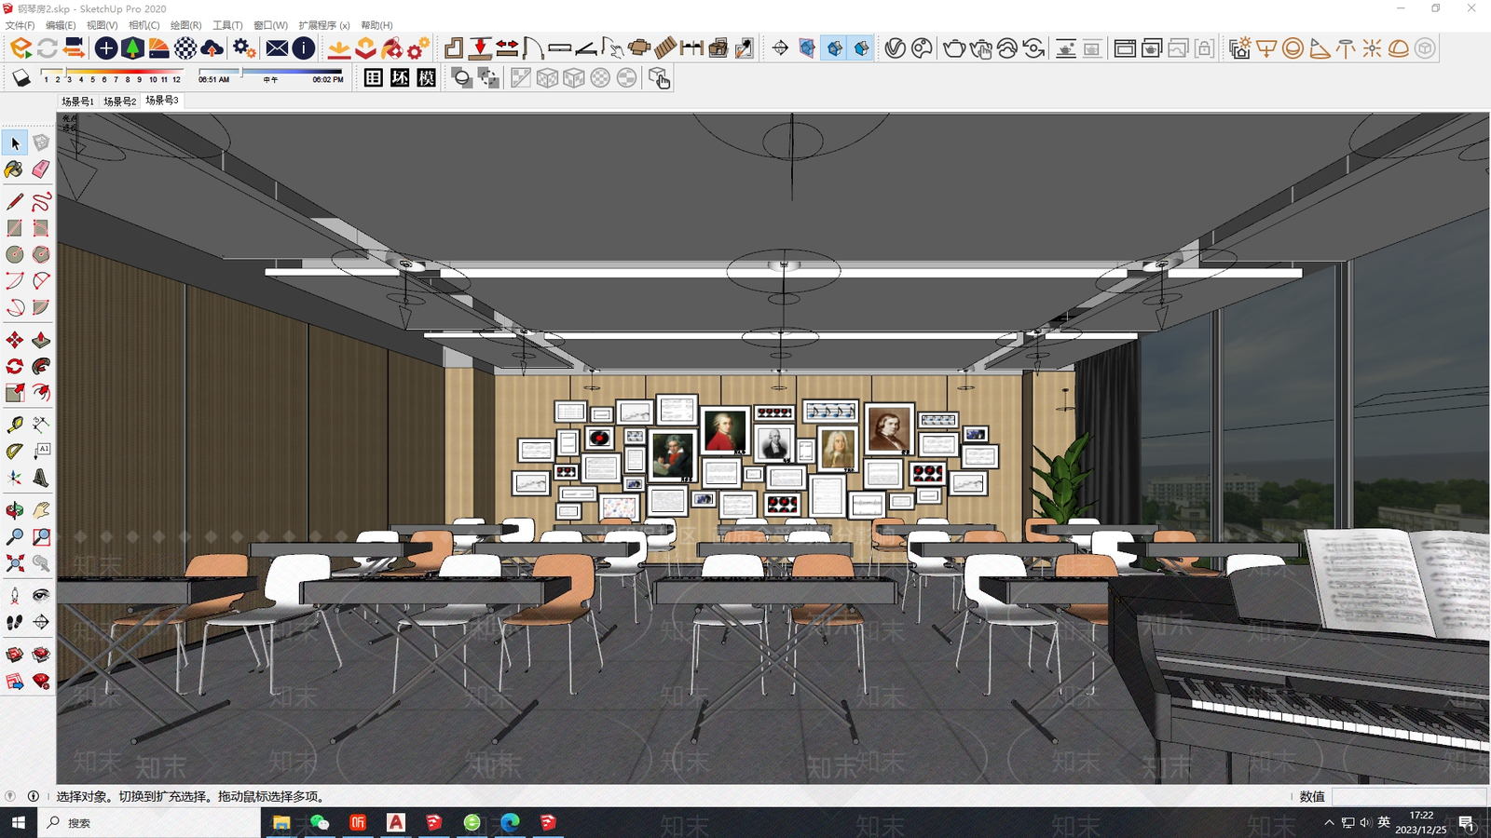Toggle the checkered sphere Enscape icon

(x=185, y=47)
